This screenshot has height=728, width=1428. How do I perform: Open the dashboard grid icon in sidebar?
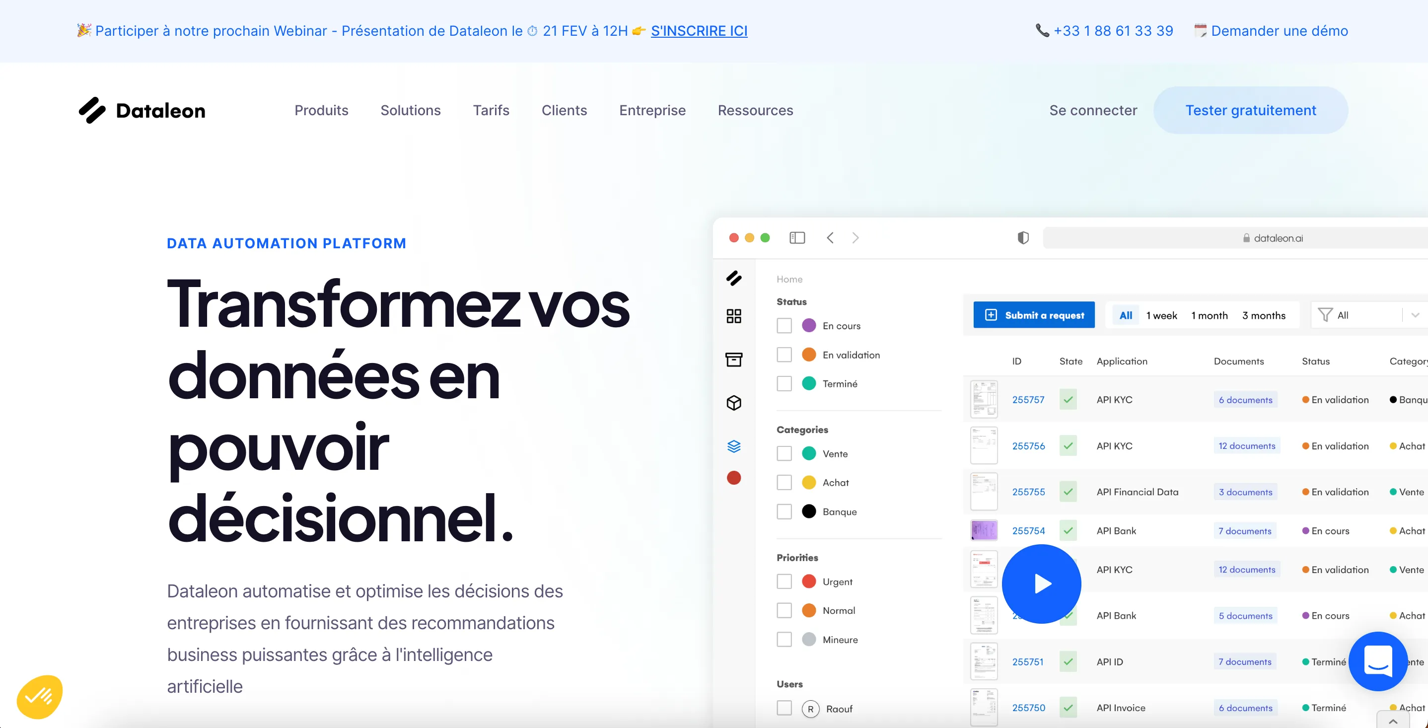[734, 316]
